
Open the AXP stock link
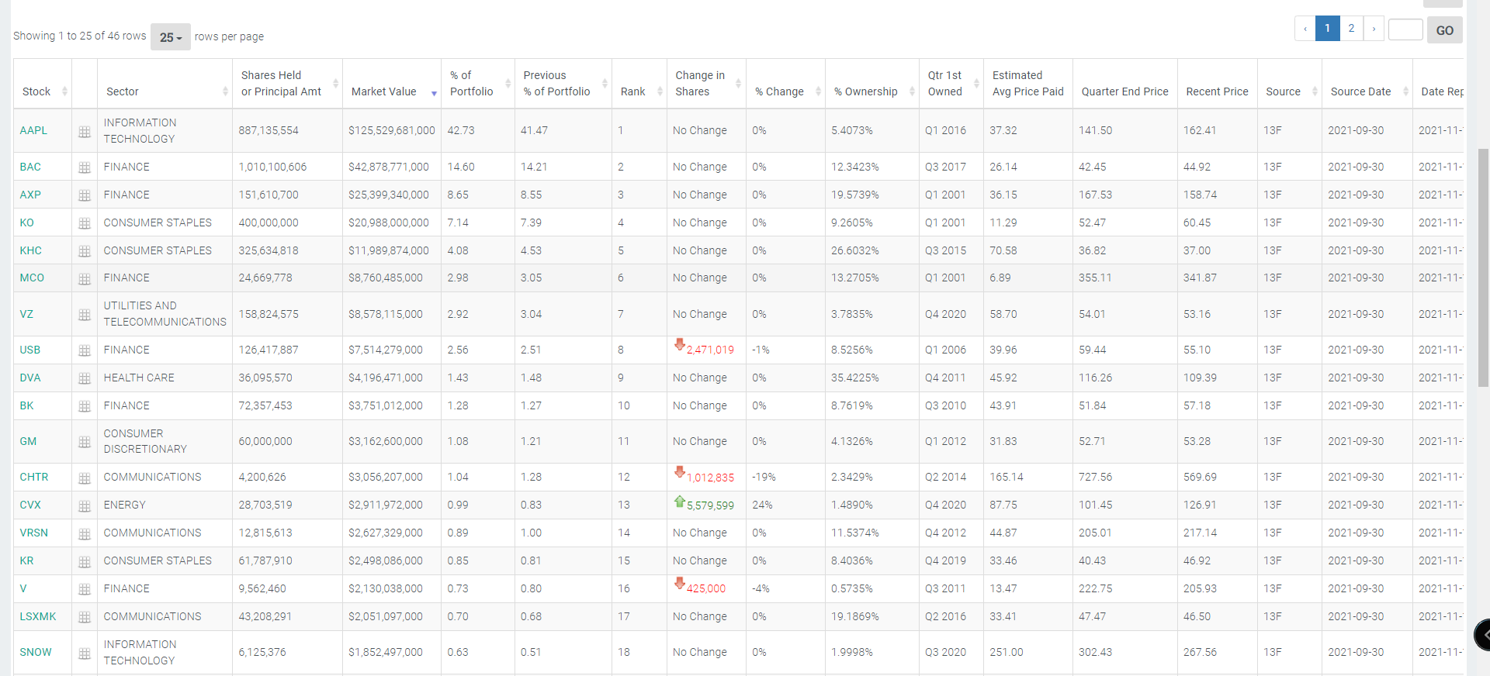pos(30,195)
